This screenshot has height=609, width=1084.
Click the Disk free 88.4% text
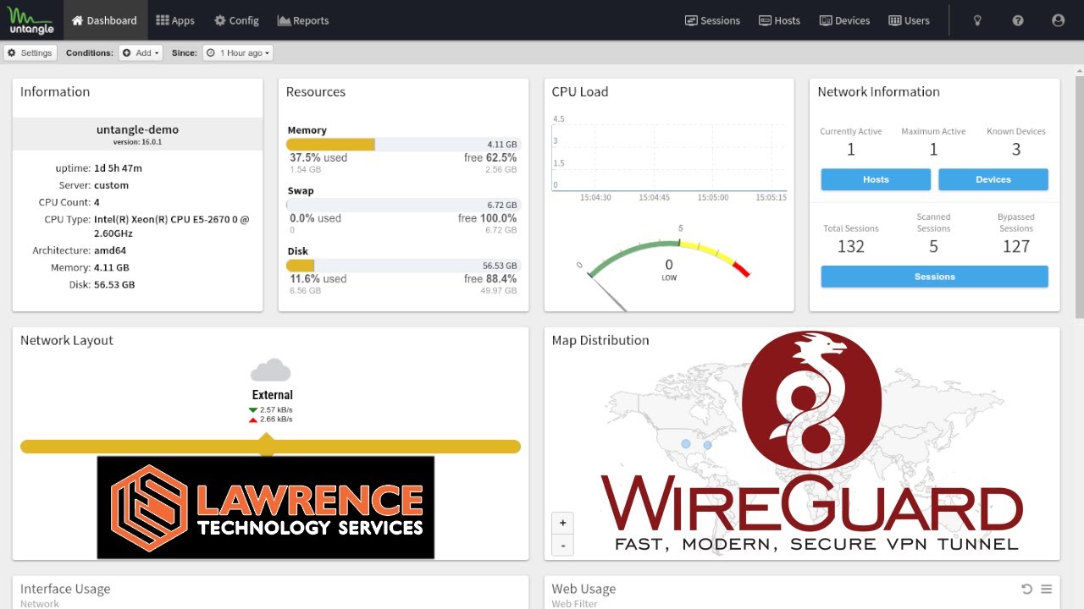click(x=489, y=278)
